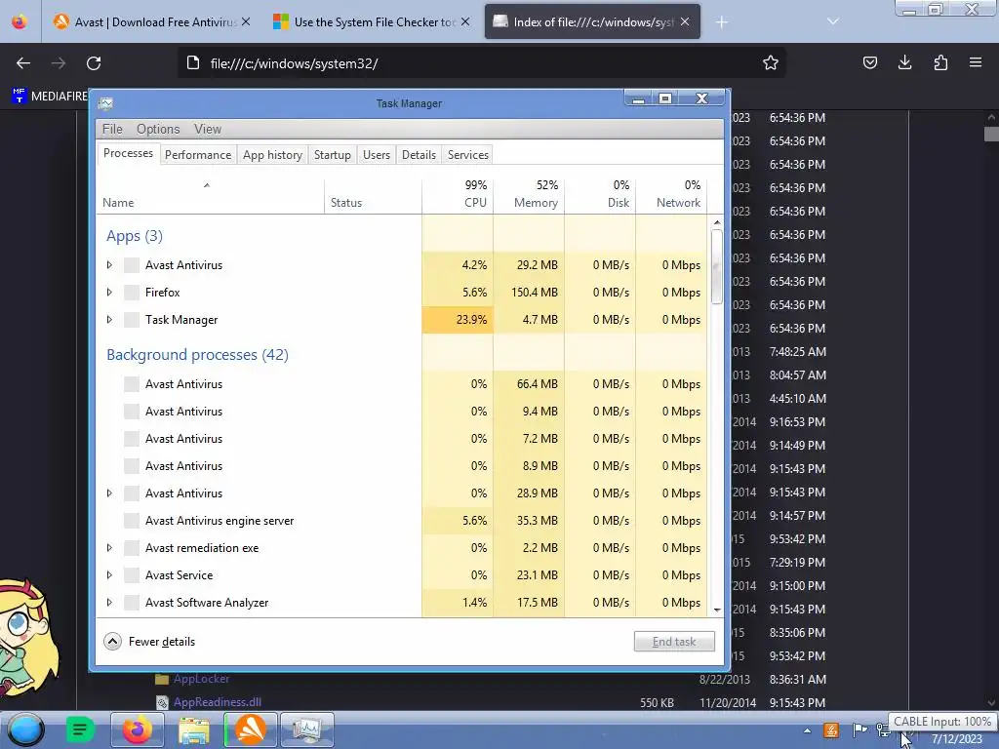Viewport: 999px width, 749px height.
Task: Switch to Firefox from the taskbar
Action: click(137, 729)
